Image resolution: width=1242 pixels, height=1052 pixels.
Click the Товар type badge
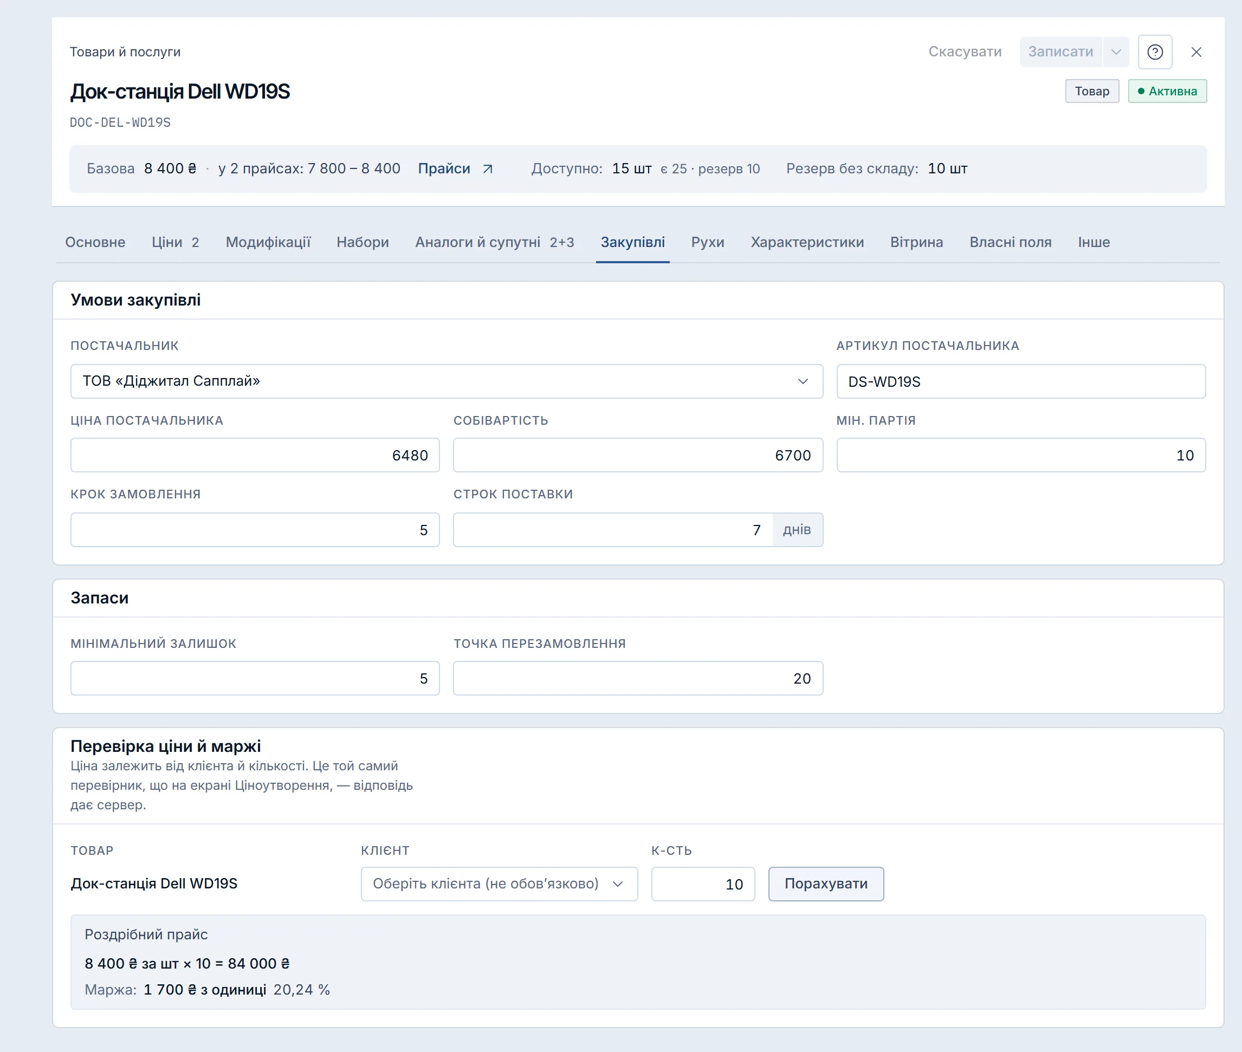(x=1092, y=91)
